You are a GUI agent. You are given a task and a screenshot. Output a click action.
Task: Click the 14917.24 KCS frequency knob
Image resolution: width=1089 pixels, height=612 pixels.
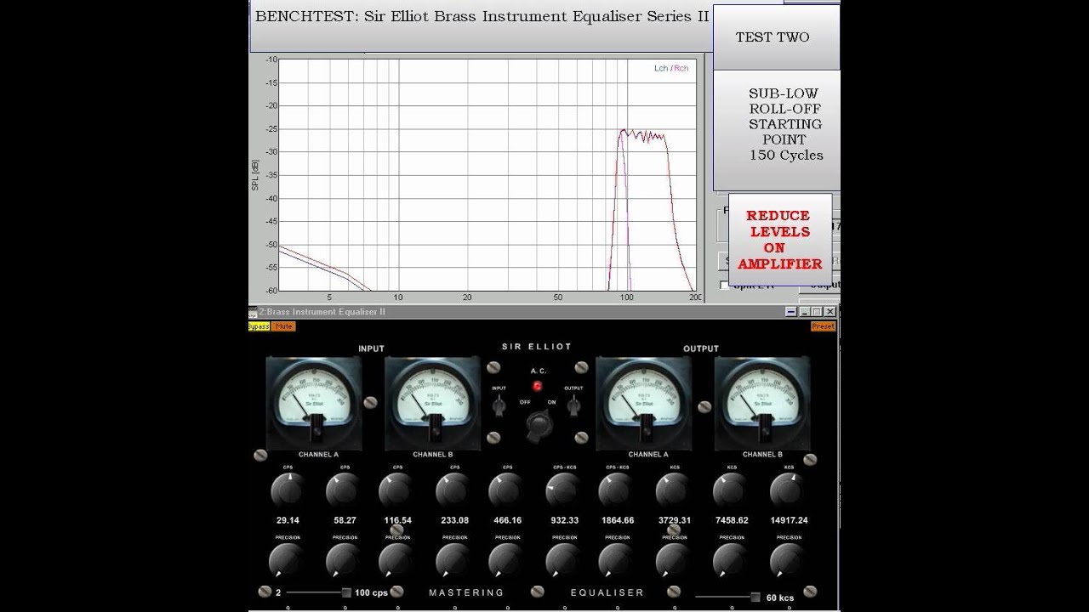787,490
